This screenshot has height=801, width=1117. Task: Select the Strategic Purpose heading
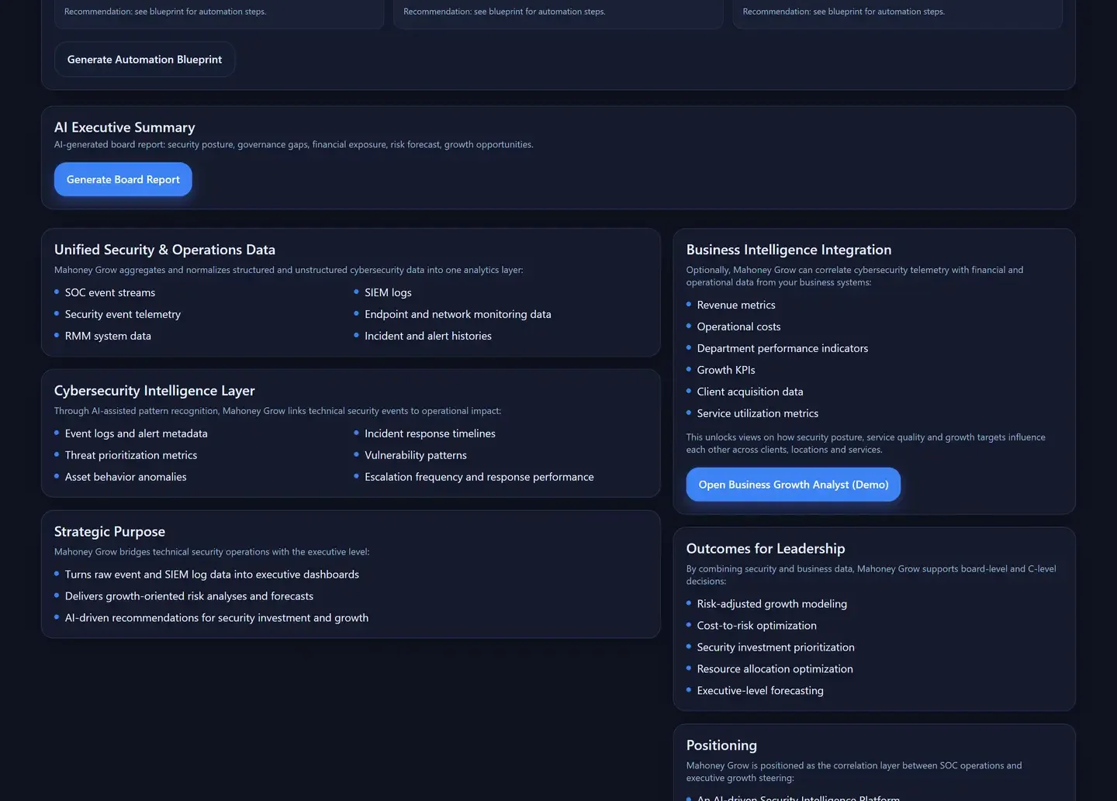tap(109, 531)
